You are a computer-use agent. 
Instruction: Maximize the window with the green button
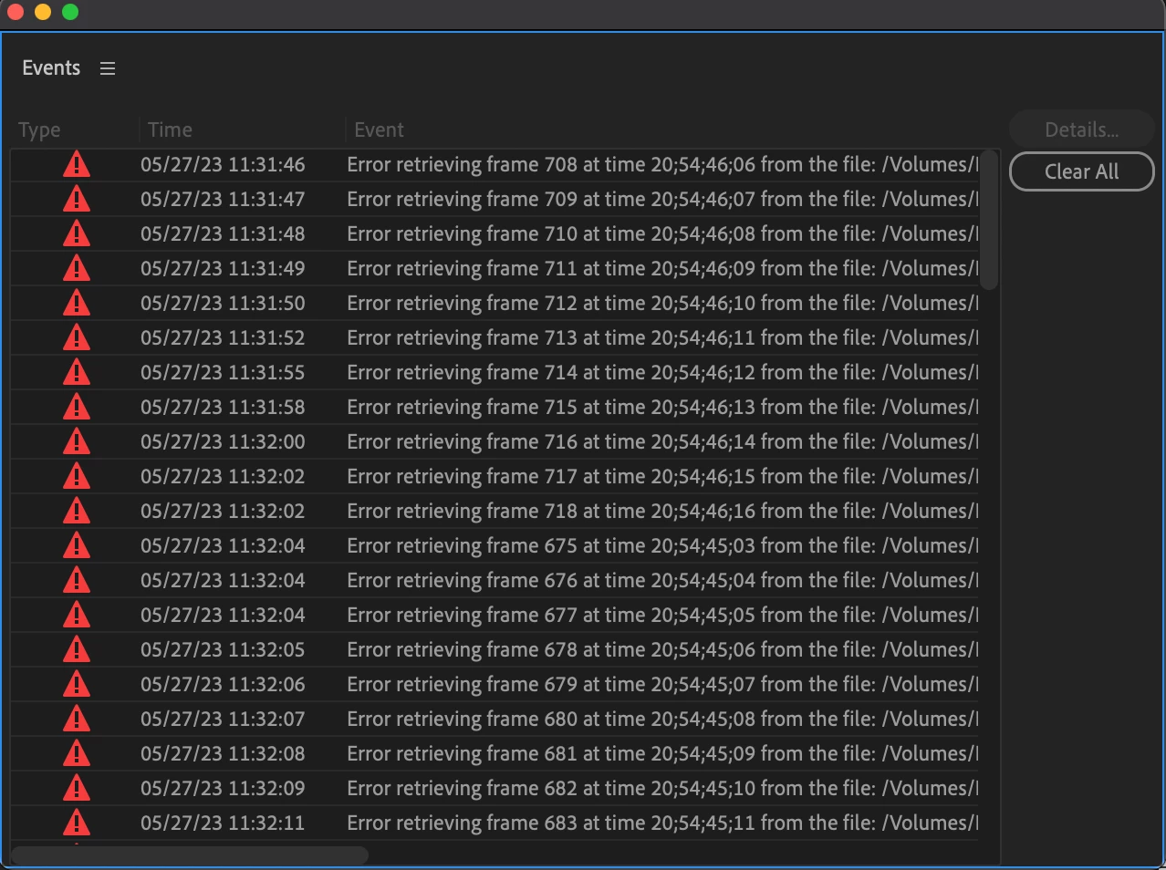pos(69,12)
